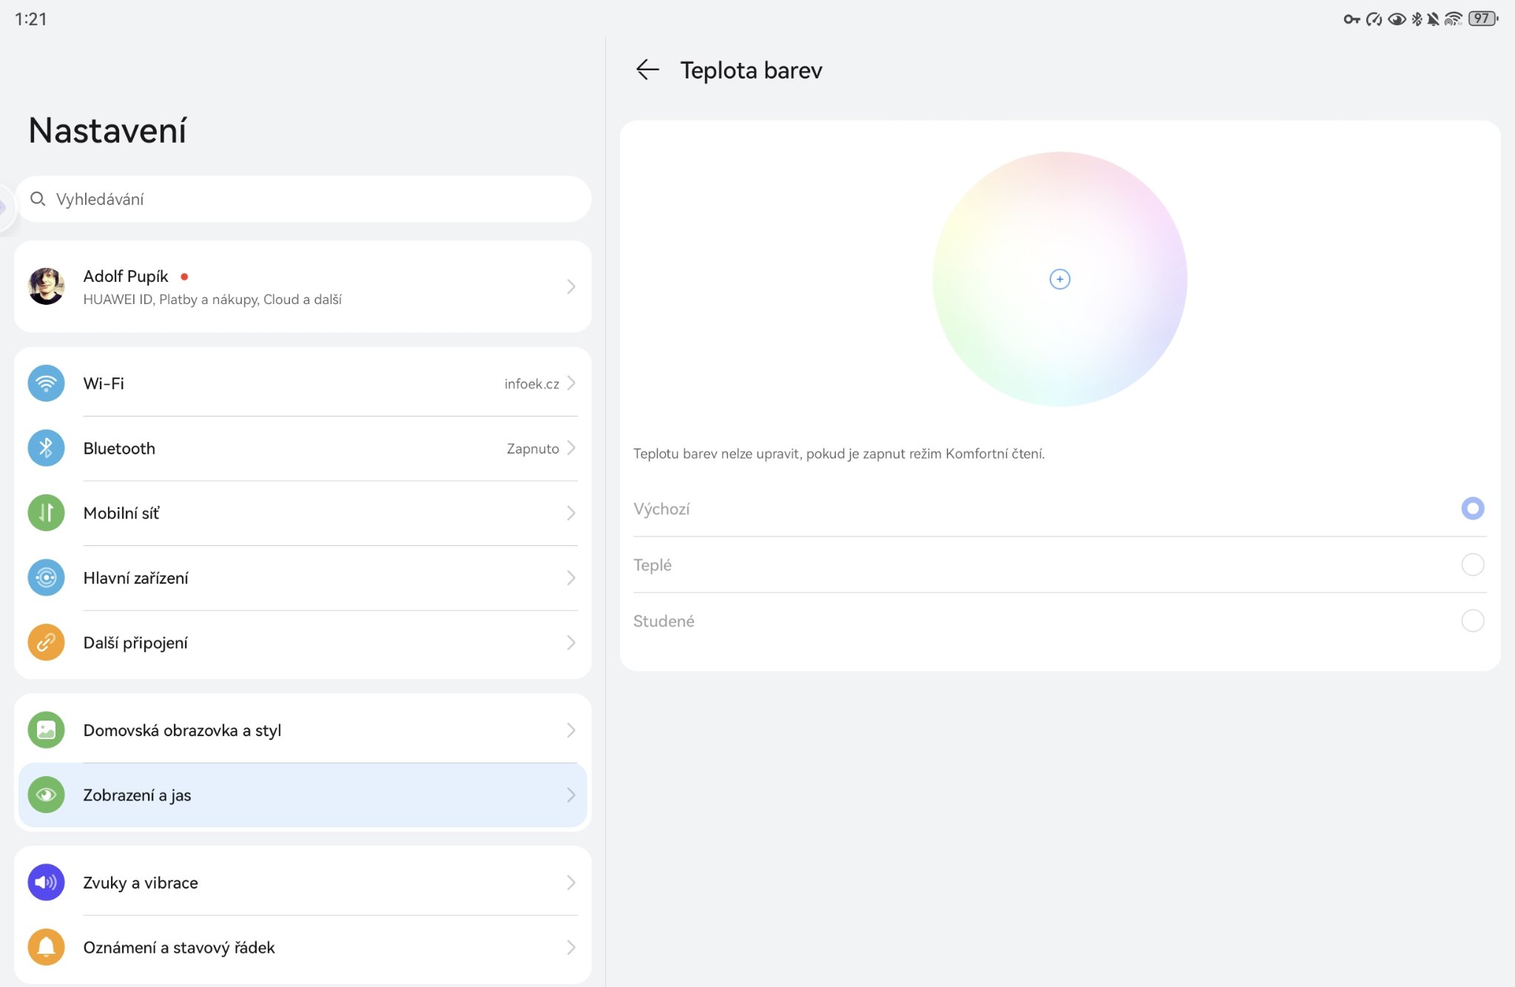Expand Wi-Fi via the infoek.cz chevron
1515x987 pixels.
tap(571, 383)
